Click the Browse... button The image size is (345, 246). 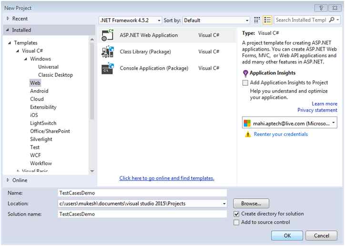(251, 204)
